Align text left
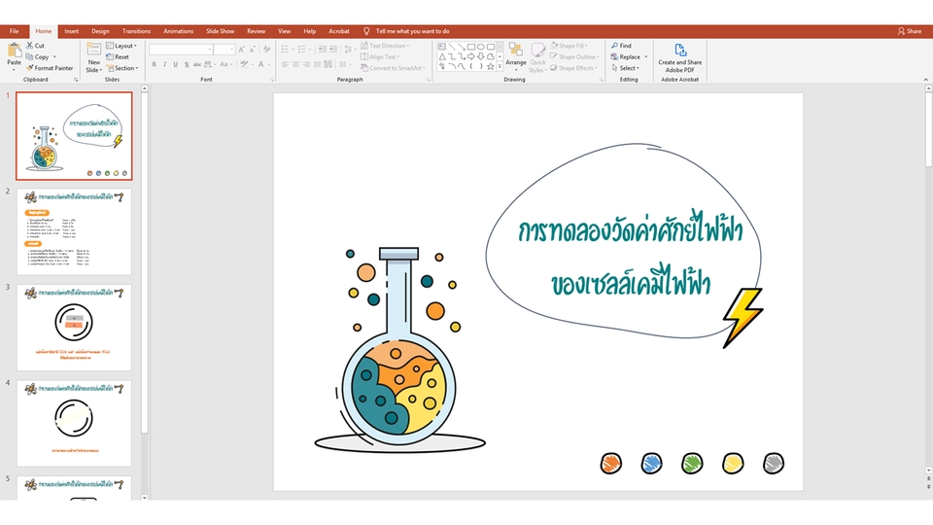The image size is (933, 525). (285, 64)
